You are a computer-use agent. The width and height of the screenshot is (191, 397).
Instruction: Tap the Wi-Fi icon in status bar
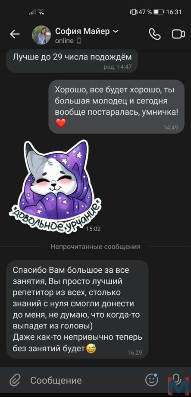[41, 12]
